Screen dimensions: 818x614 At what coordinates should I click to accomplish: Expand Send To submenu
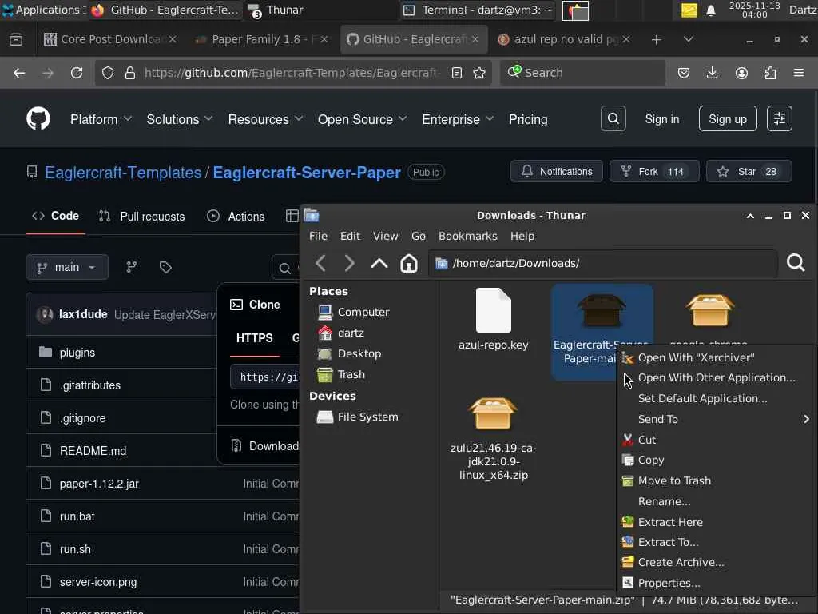pos(716,419)
